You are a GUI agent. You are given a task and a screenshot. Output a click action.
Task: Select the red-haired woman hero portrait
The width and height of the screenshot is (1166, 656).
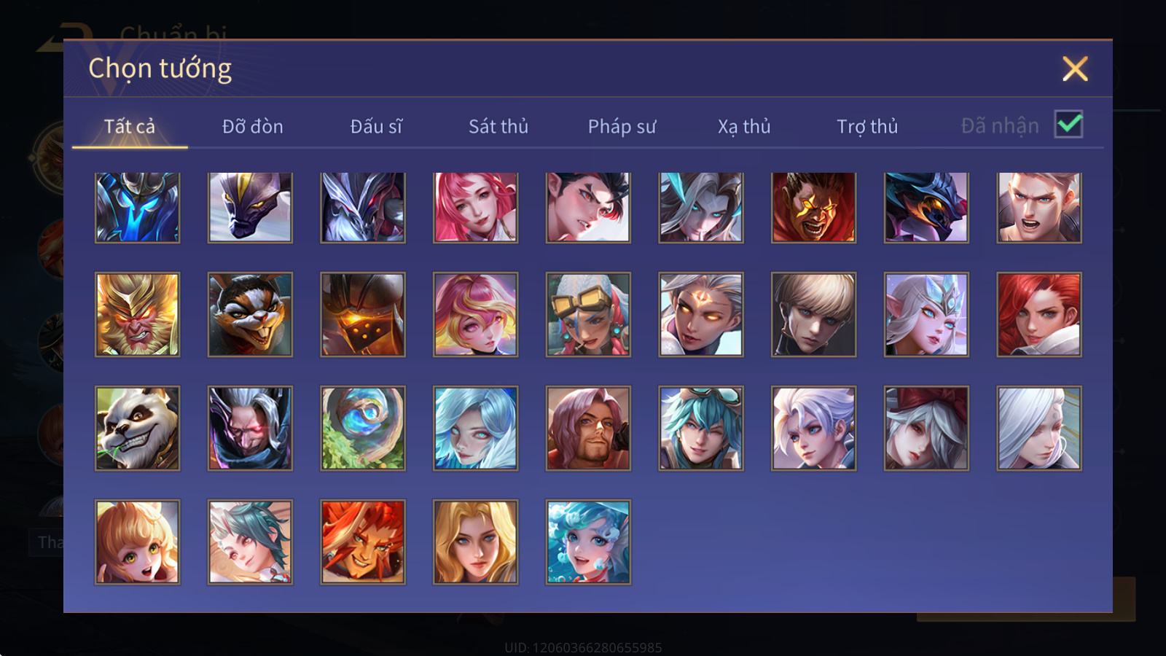click(1039, 314)
